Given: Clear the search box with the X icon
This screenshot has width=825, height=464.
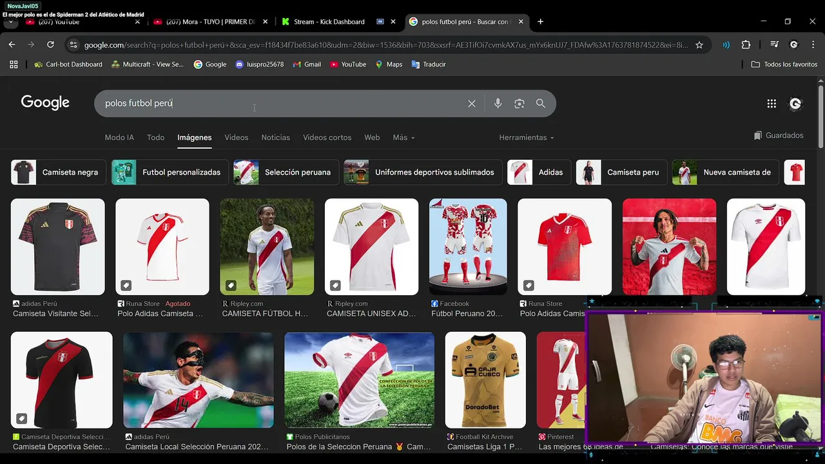Looking at the screenshot, I should point(472,104).
